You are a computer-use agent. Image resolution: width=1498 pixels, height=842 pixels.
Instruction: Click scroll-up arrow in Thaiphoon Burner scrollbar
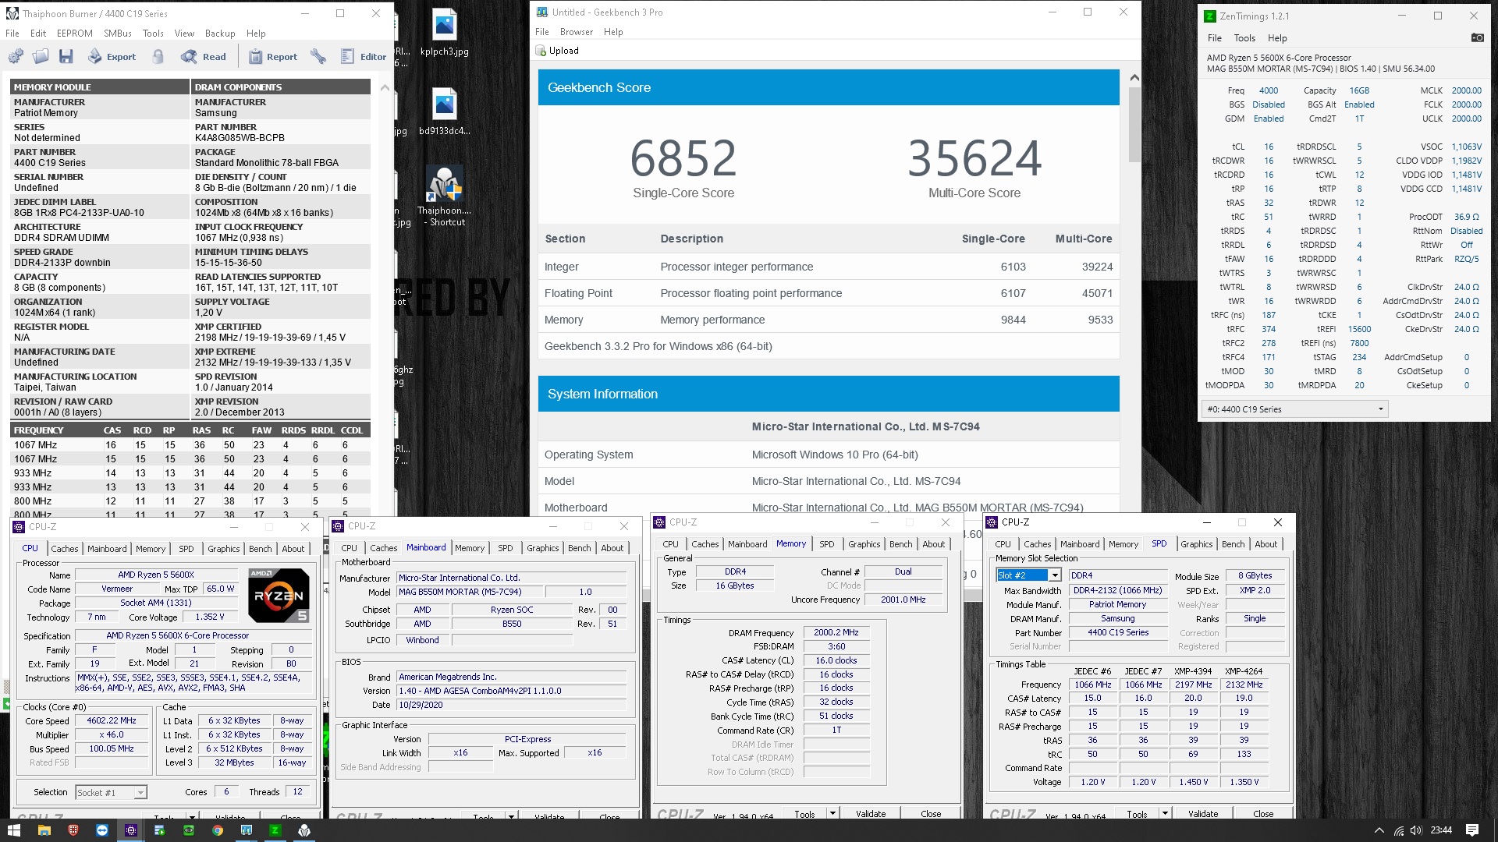point(385,88)
